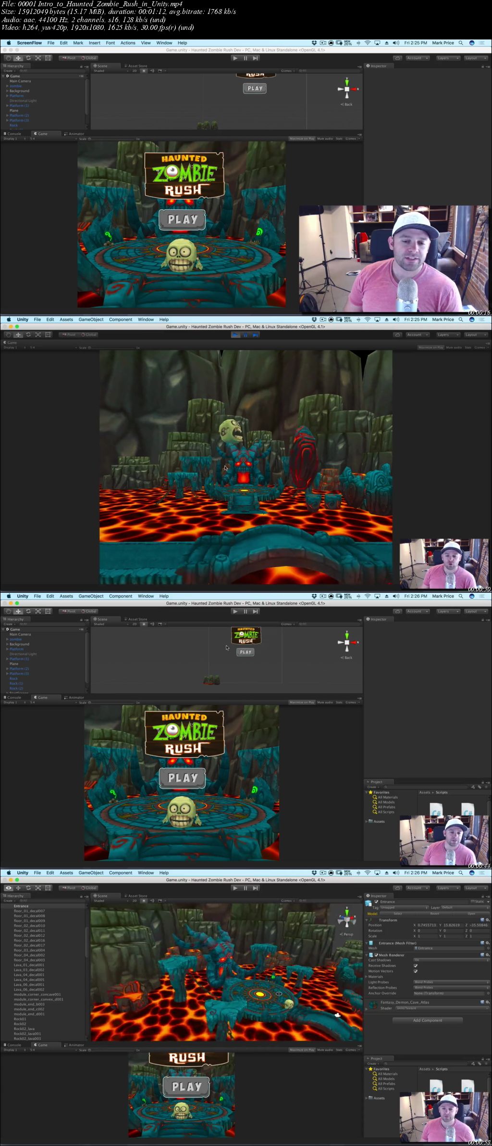The width and height of the screenshot is (492, 1146).
Task: Toggle scene lighting sun icon in the 00:00:44 frame
Action: click(x=143, y=624)
